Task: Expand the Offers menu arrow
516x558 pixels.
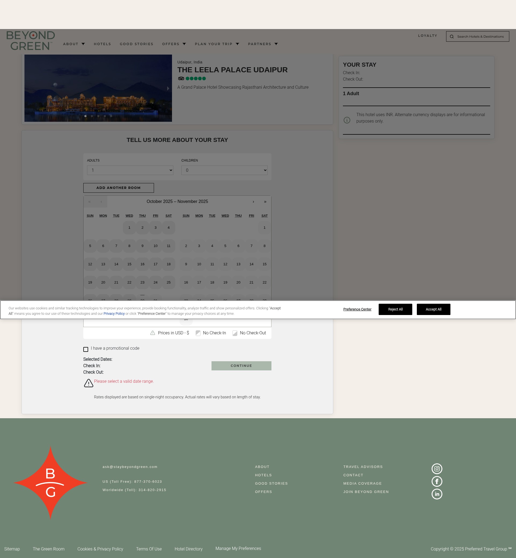Action: point(184,44)
